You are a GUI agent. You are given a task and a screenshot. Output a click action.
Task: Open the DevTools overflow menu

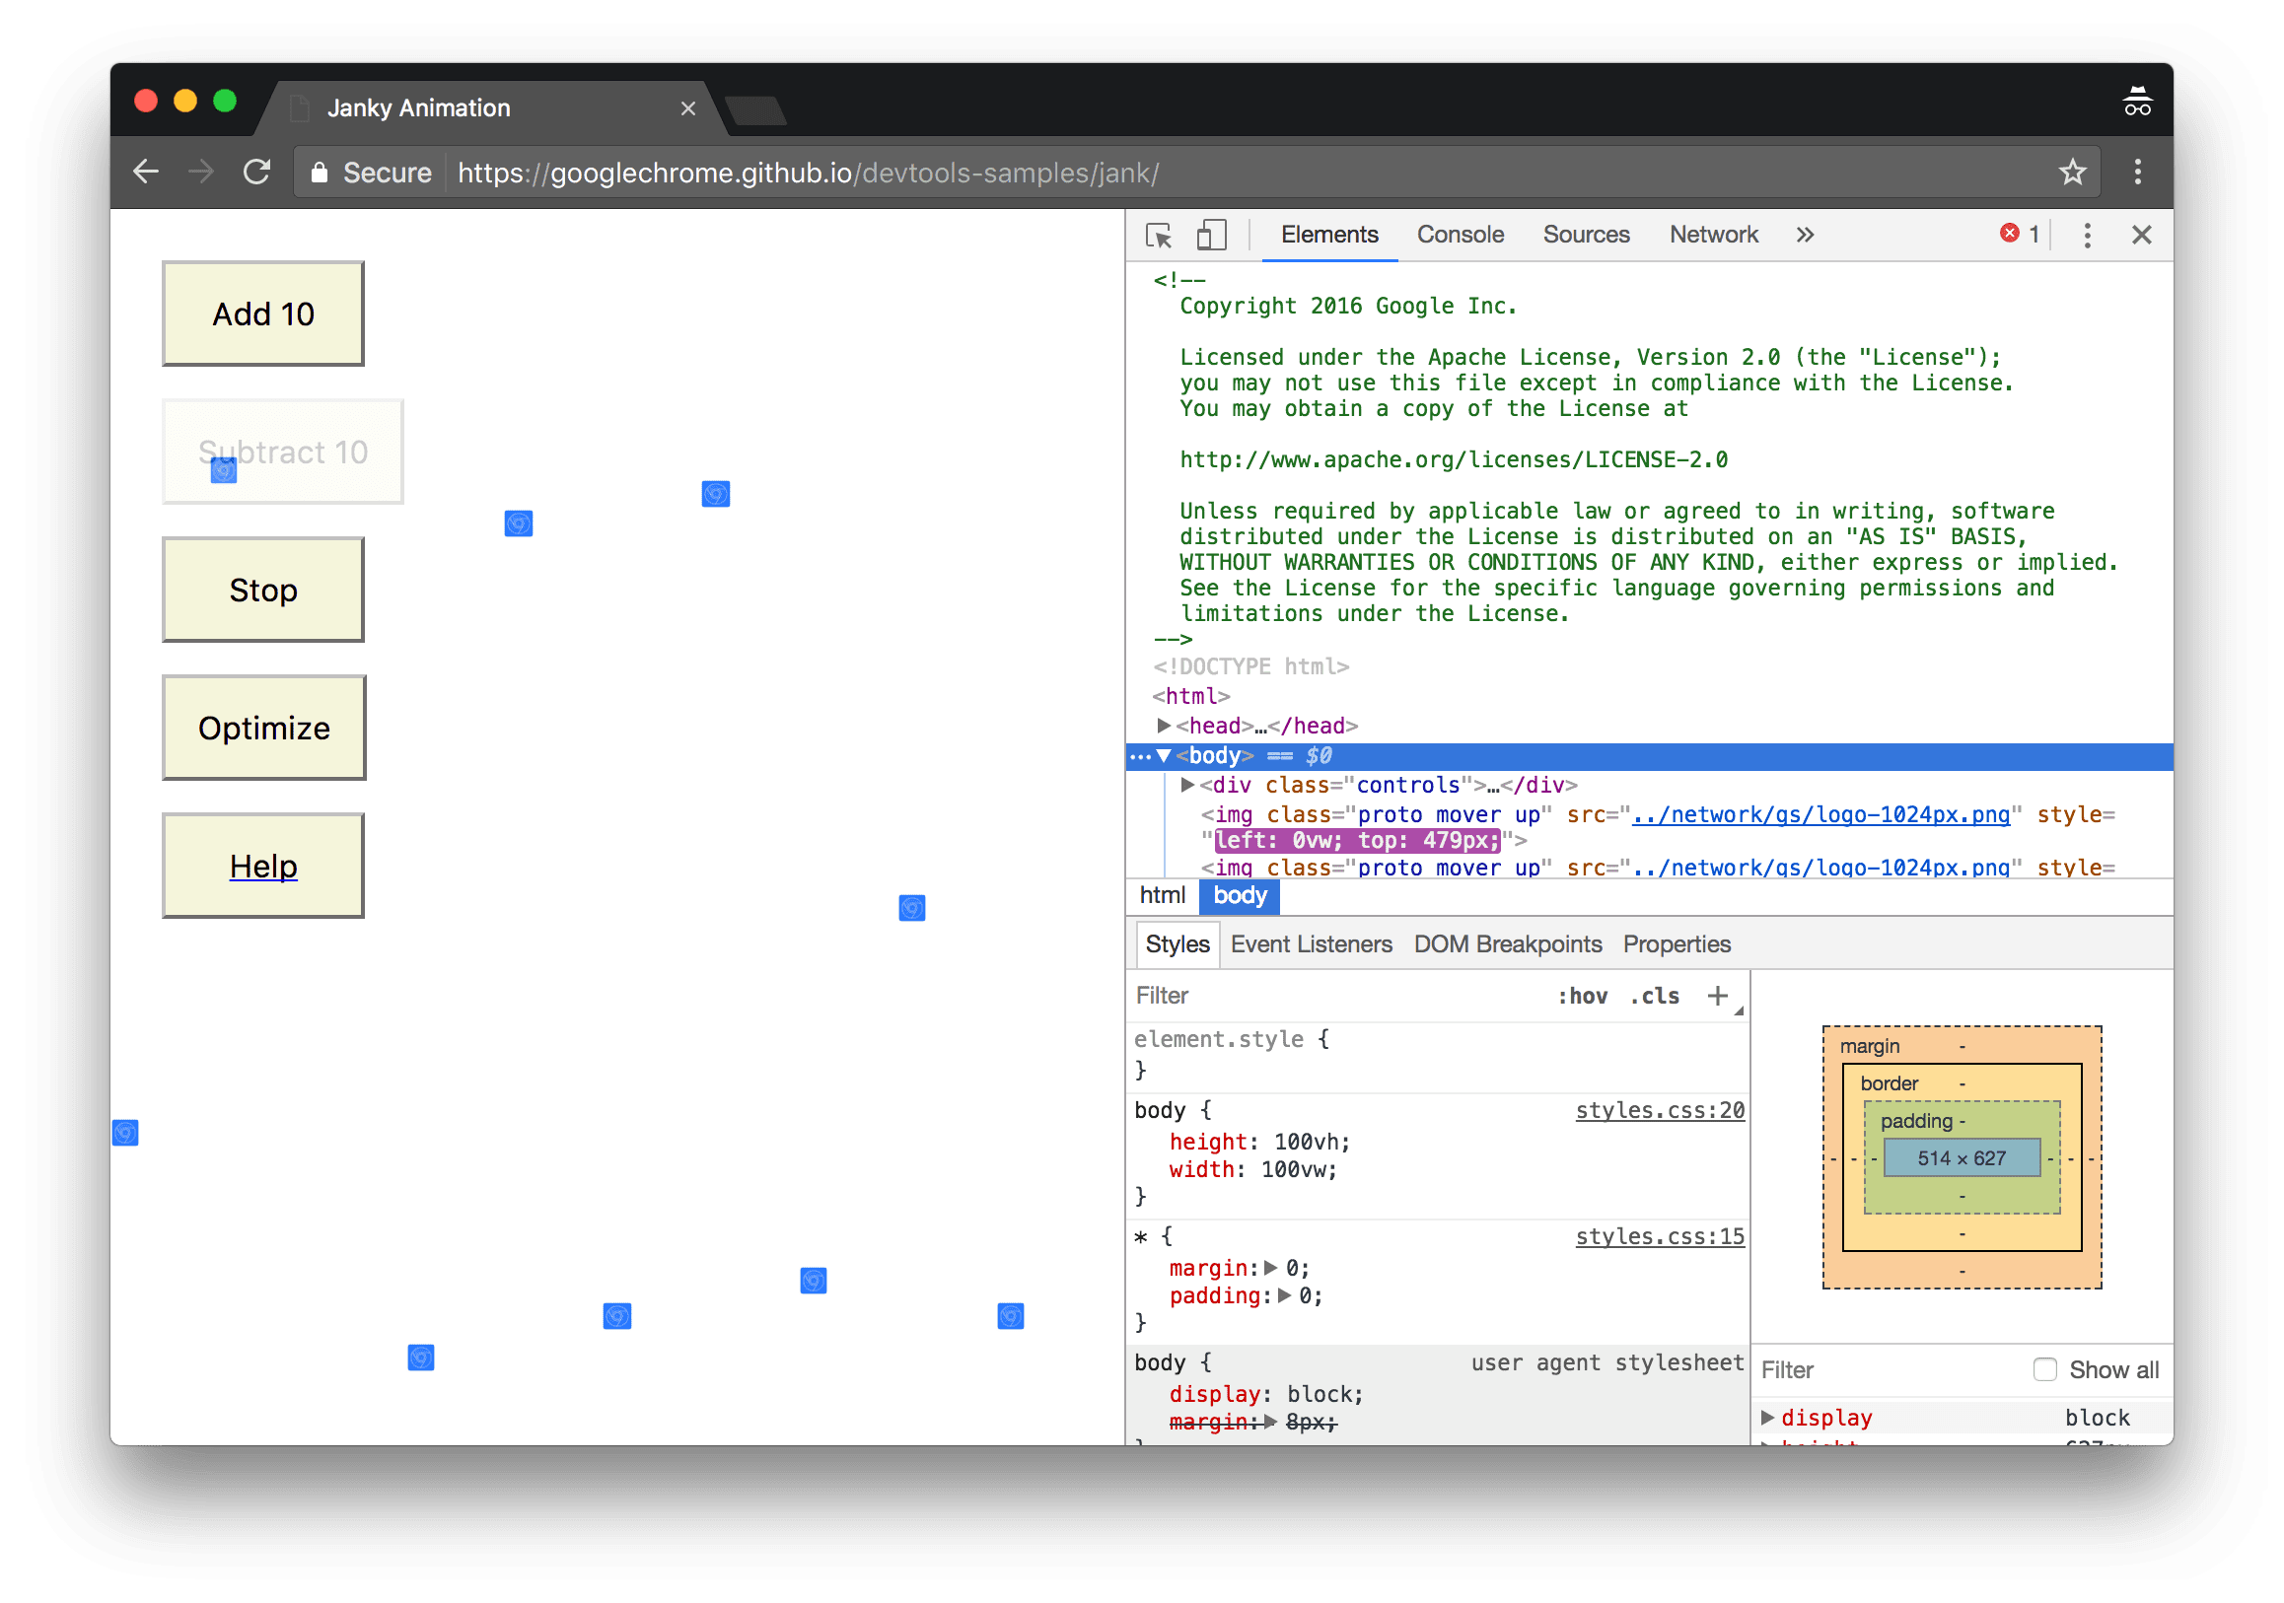pos(2088,236)
